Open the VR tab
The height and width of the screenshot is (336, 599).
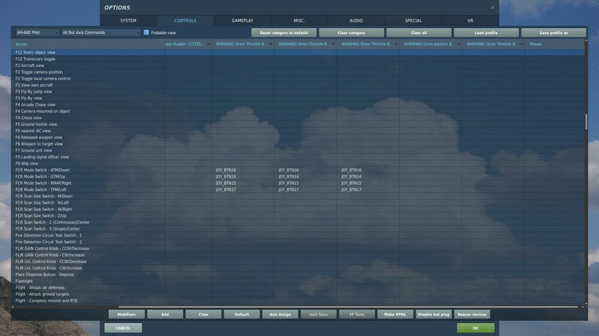[470, 20]
